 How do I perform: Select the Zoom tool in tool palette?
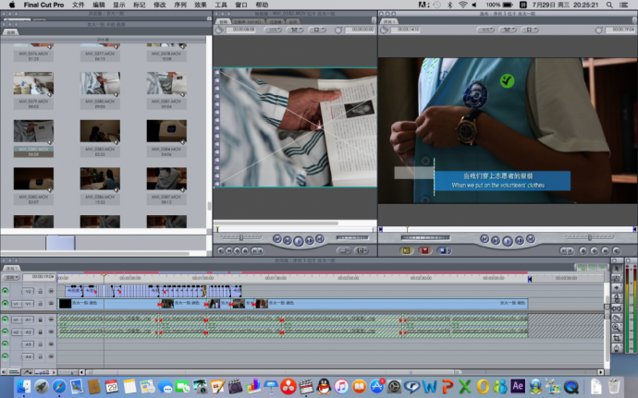click(617, 327)
